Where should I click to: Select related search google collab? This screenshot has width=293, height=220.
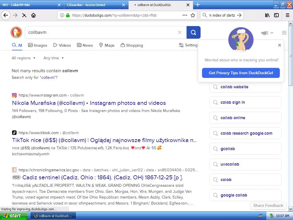click(245, 195)
